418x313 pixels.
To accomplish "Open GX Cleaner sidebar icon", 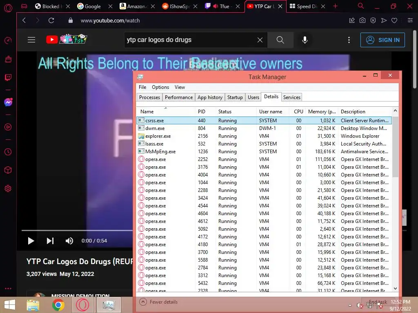I will (8, 59).
